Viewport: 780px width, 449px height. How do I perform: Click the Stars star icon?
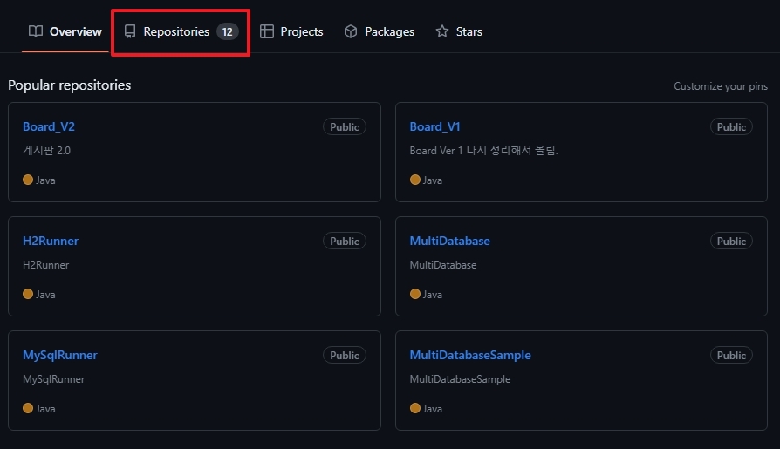(442, 31)
